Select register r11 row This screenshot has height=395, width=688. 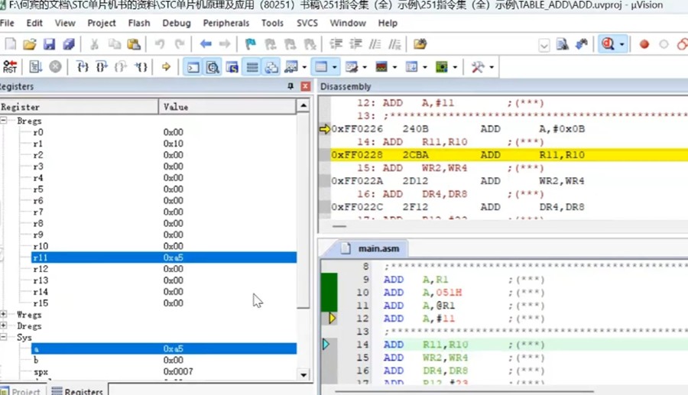[x=164, y=257]
